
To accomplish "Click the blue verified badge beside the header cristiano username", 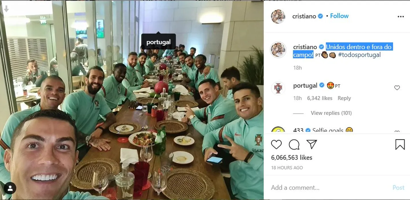I will tap(321, 16).
